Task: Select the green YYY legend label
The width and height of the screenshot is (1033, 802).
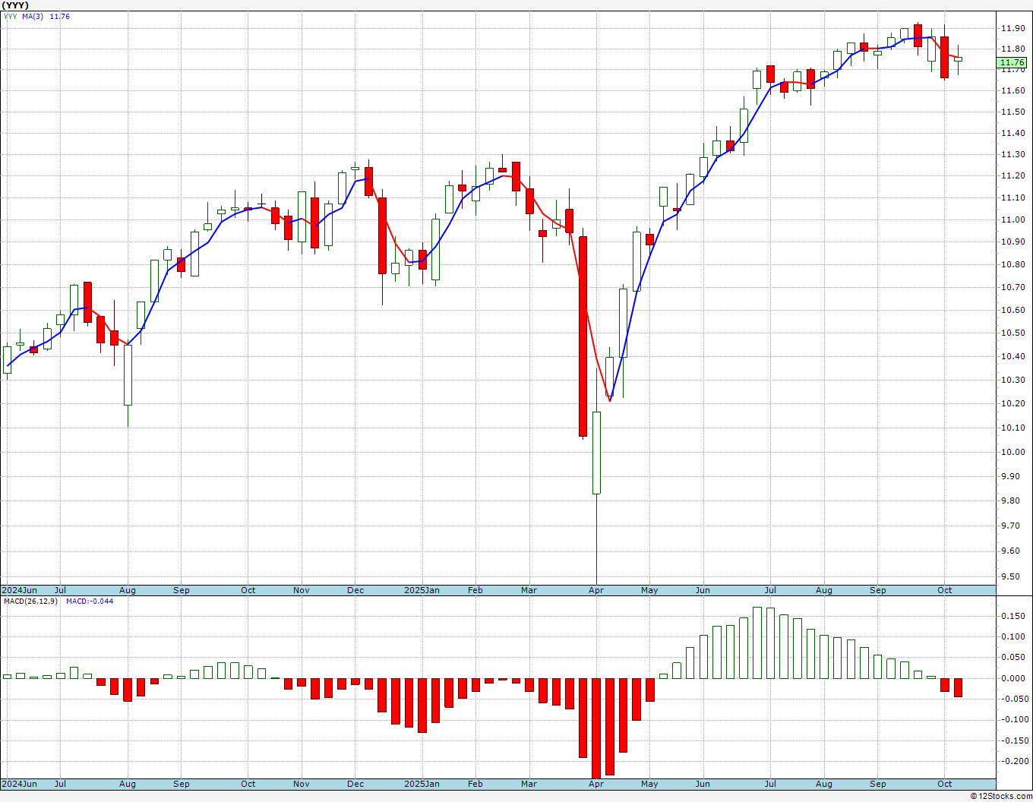Action: pos(10,17)
